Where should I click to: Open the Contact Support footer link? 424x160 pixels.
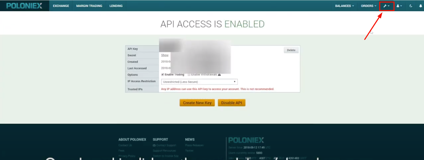click(164, 145)
